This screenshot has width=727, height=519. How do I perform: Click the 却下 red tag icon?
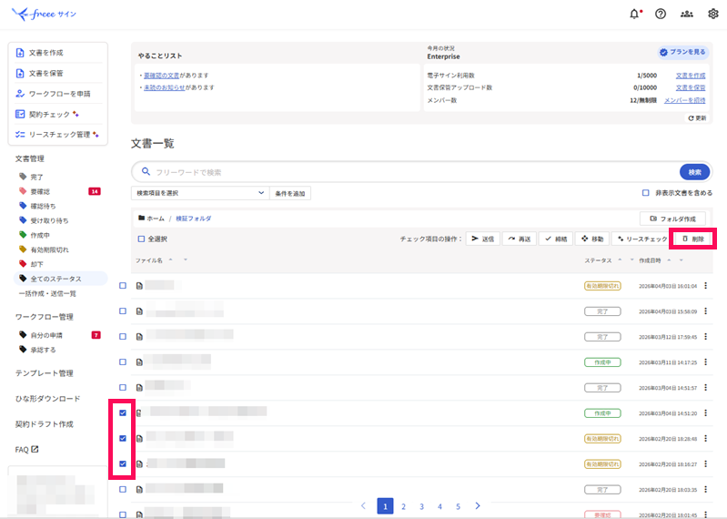click(23, 264)
